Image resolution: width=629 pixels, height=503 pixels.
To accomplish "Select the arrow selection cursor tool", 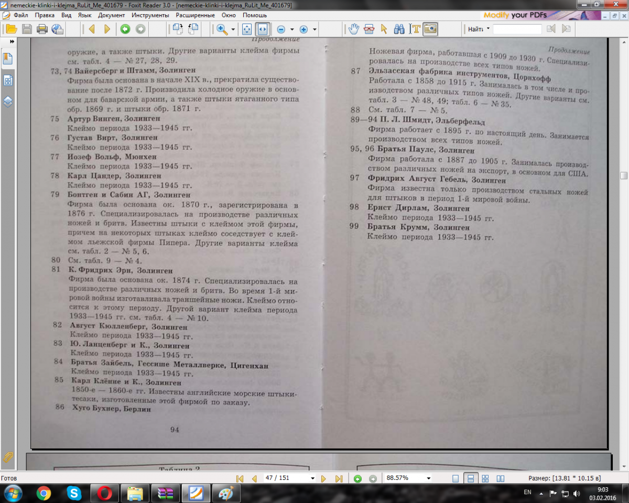I will [x=384, y=29].
